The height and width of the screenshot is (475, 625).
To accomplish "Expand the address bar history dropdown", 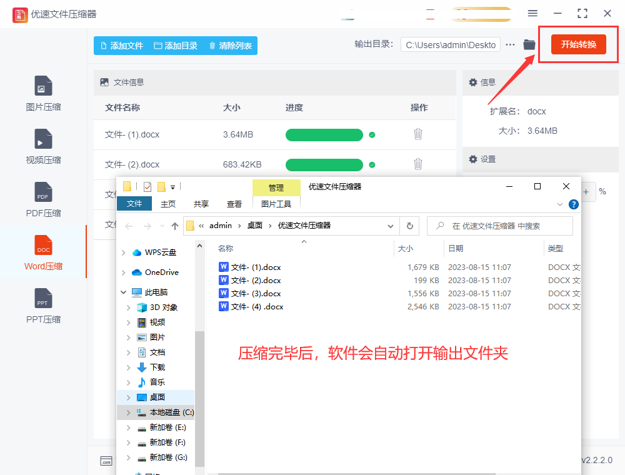I will tap(391, 226).
